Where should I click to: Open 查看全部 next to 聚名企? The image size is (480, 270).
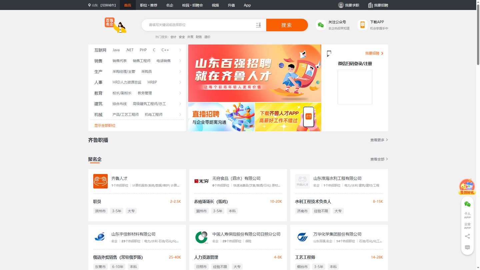tap(379, 159)
